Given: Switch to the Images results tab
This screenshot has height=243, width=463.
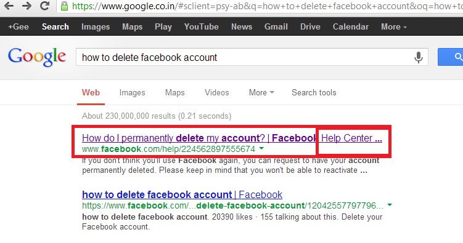Looking at the screenshot, I should (x=133, y=92).
